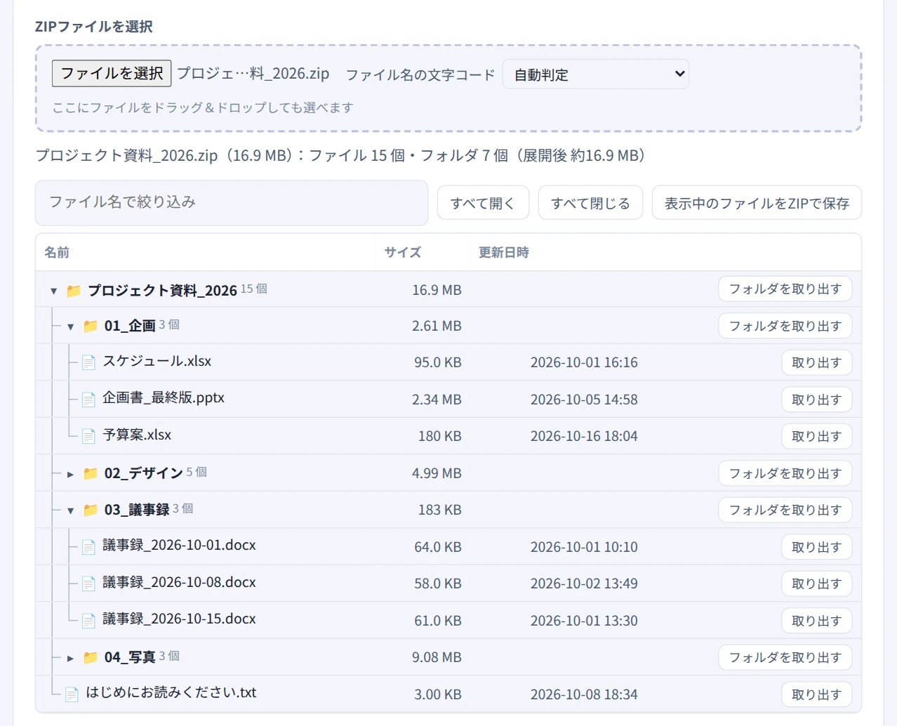Click the 名前 column header

click(57, 252)
